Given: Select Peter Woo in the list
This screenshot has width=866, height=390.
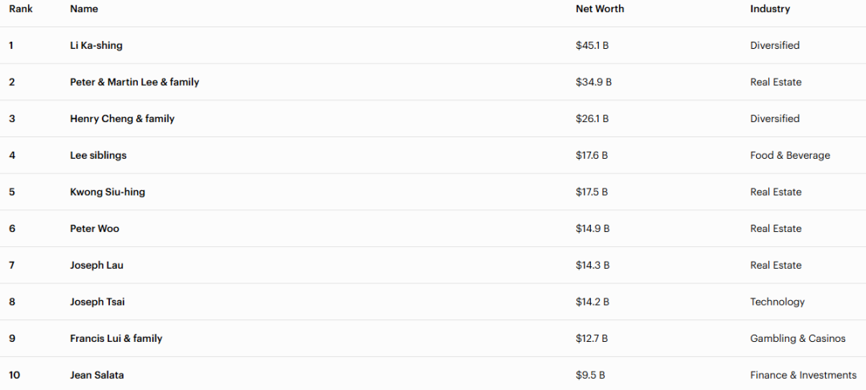Looking at the screenshot, I should pyautogui.click(x=95, y=229).
